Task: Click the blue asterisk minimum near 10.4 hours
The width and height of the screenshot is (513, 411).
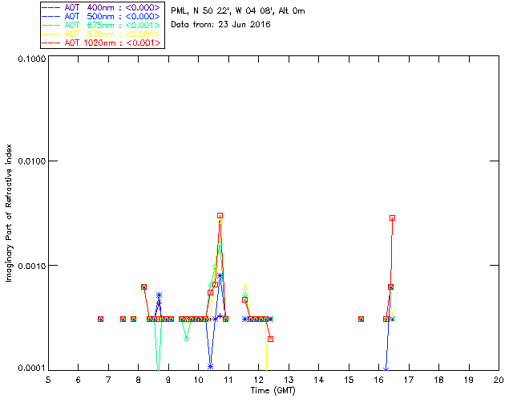Action: [210, 366]
